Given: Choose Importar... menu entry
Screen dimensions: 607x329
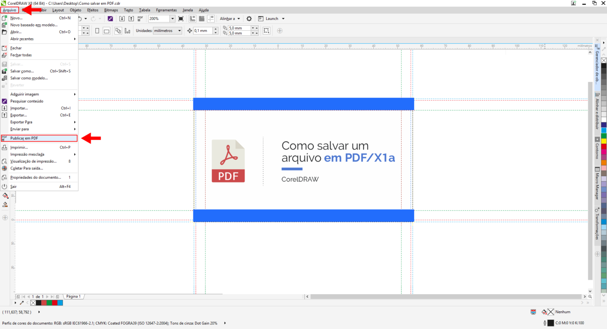Looking at the screenshot, I should 39,108.
